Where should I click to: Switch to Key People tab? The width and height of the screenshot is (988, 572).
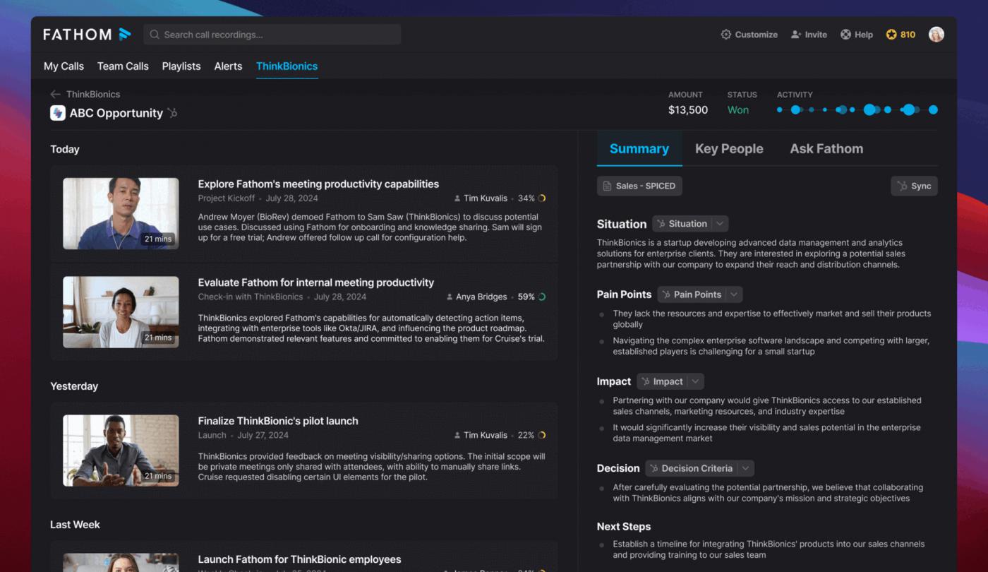point(729,149)
